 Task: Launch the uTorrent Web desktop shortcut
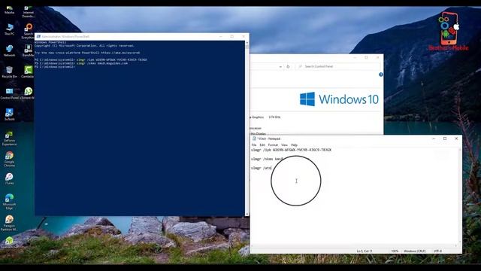[28, 93]
